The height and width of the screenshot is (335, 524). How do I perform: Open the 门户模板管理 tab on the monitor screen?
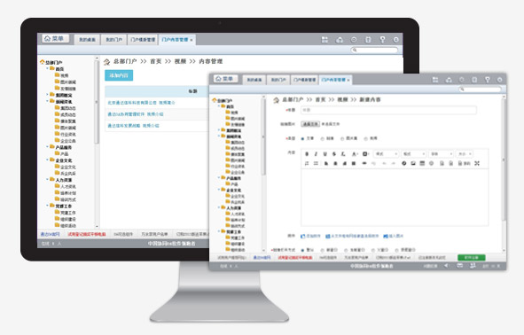tap(143, 39)
